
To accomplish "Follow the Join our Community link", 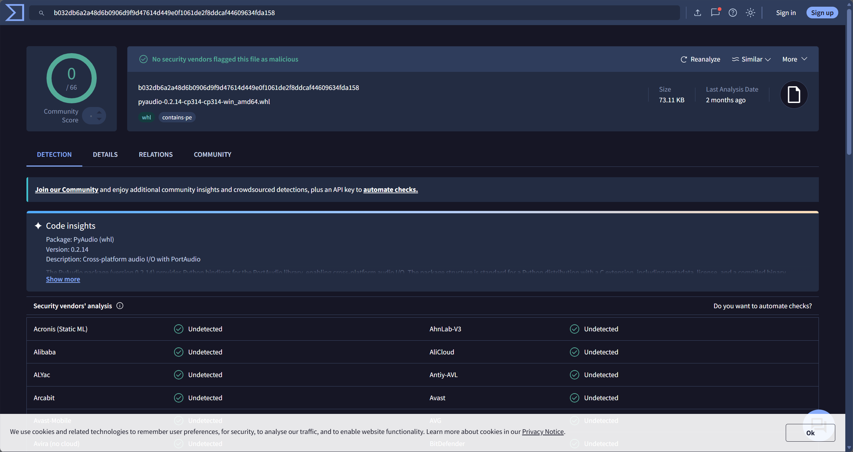I will click(x=67, y=190).
